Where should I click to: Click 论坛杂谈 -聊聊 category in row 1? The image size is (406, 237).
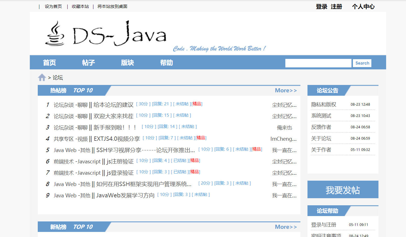pos(71,105)
